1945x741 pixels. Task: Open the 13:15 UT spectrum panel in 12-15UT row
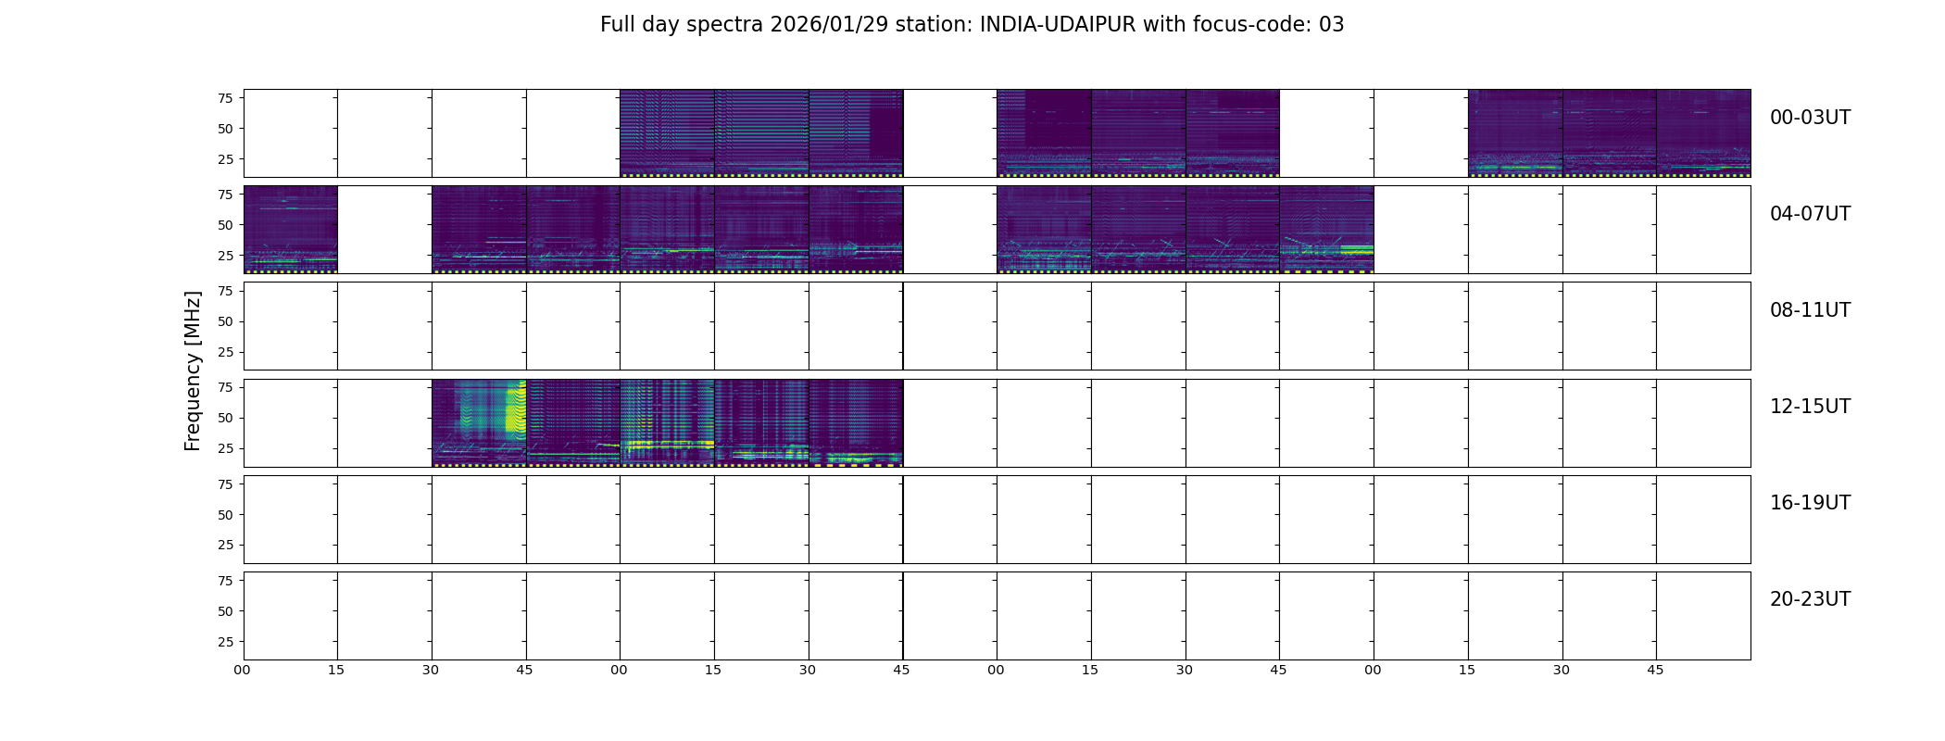click(761, 423)
